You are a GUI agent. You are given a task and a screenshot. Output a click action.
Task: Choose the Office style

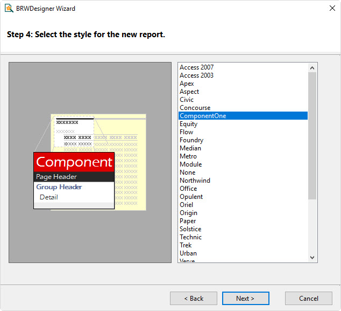(x=243, y=188)
